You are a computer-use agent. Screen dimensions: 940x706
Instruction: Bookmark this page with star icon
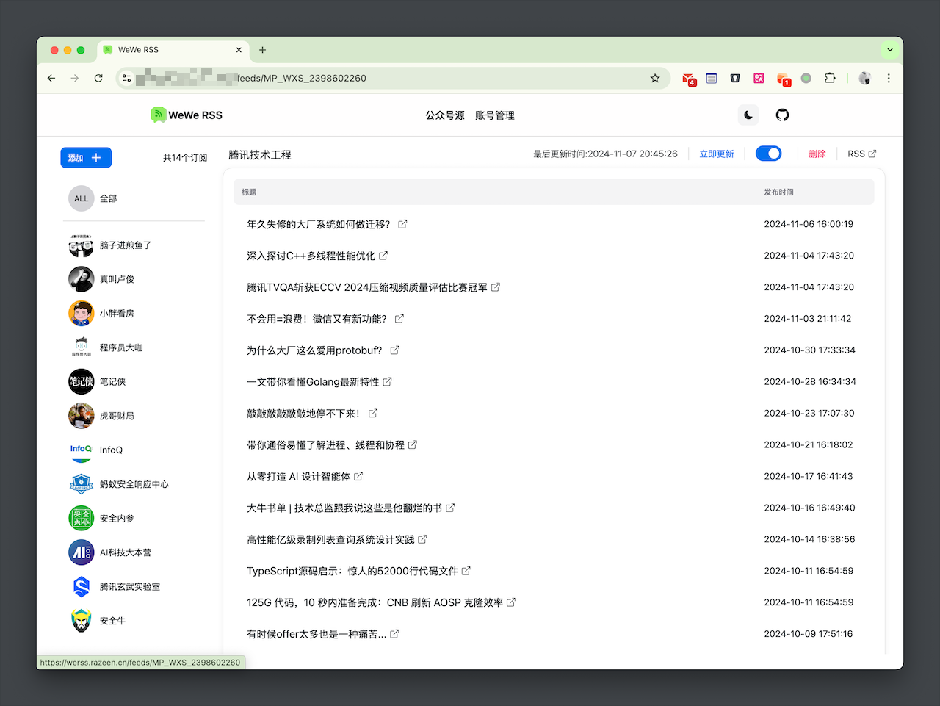coord(655,78)
